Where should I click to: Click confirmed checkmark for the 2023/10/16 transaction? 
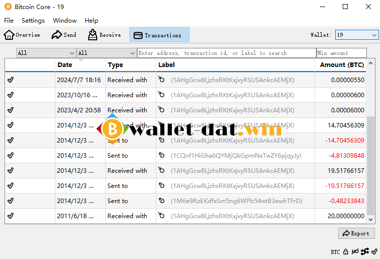click(11, 95)
